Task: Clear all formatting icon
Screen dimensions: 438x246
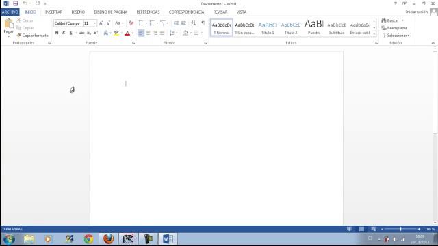Action: (131, 23)
